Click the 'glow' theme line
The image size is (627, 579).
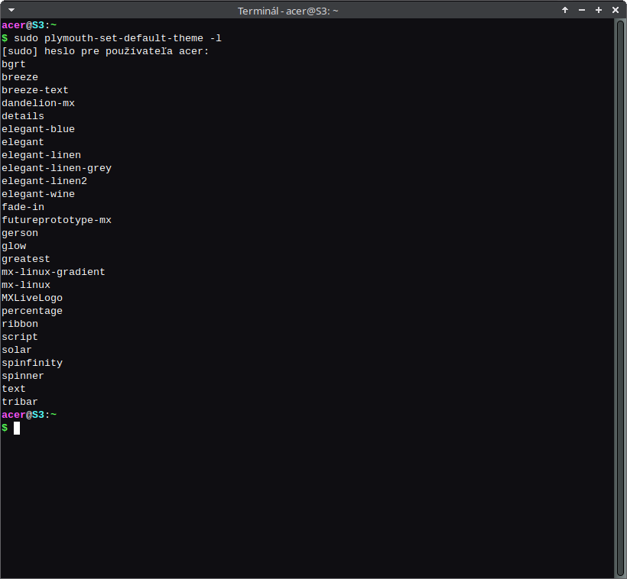14,246
